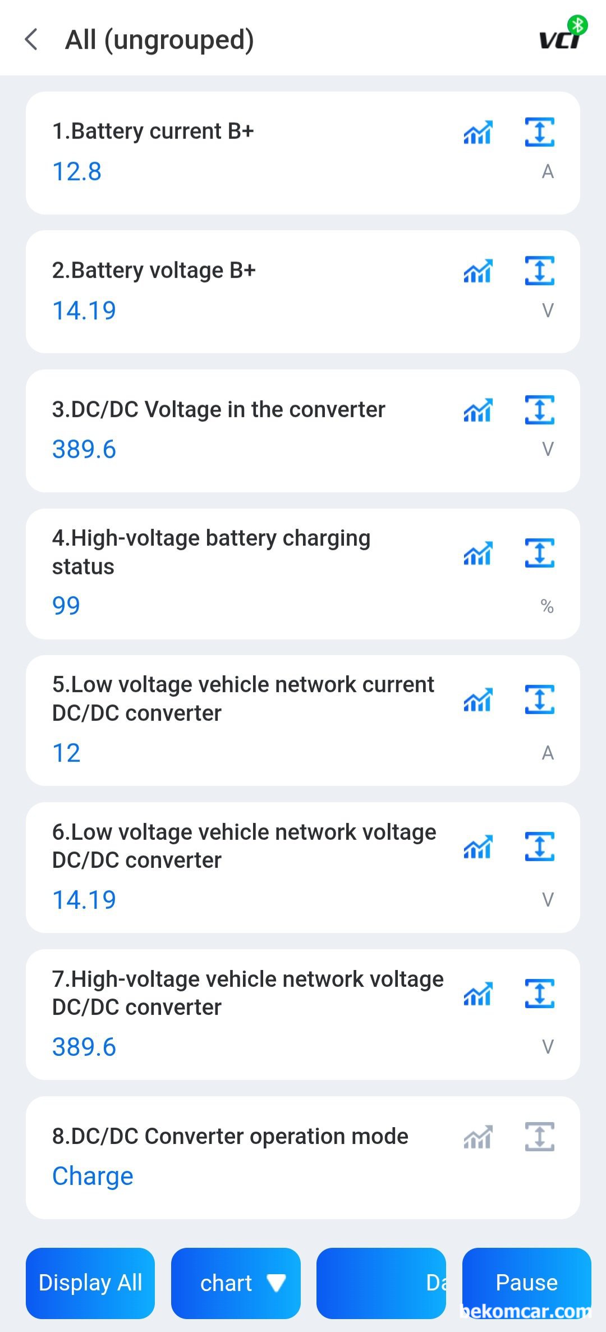The image size is (606, 1332).
Task: Tap range-setting icon for Battery current B+
Action: tap(539, 132)
